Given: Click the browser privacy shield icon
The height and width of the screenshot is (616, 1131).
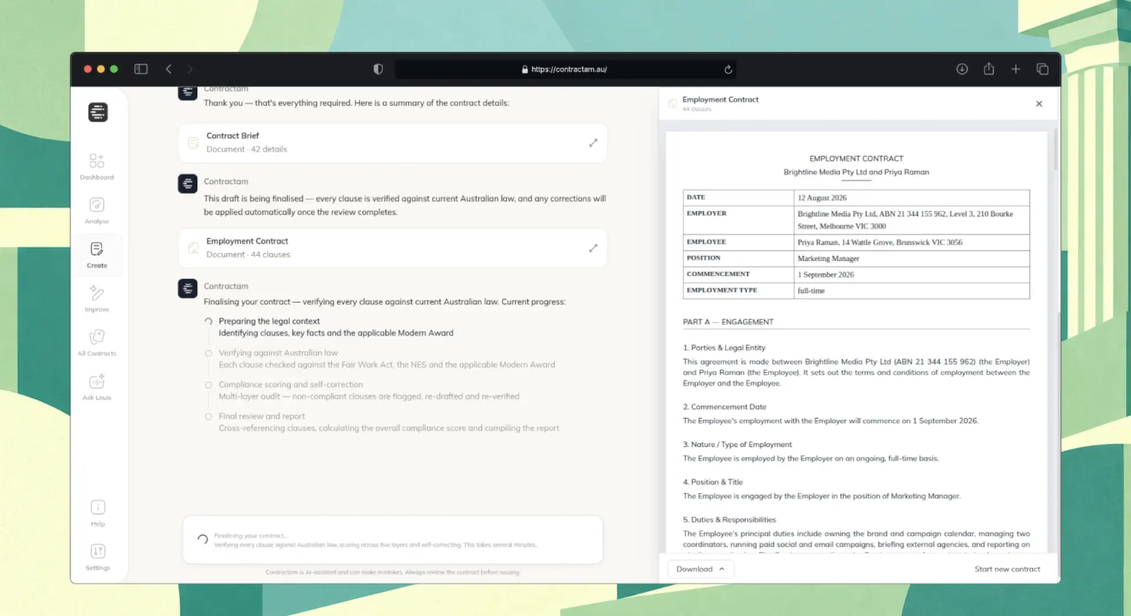Looking at the screenshot, I should [x=378, y=69].
